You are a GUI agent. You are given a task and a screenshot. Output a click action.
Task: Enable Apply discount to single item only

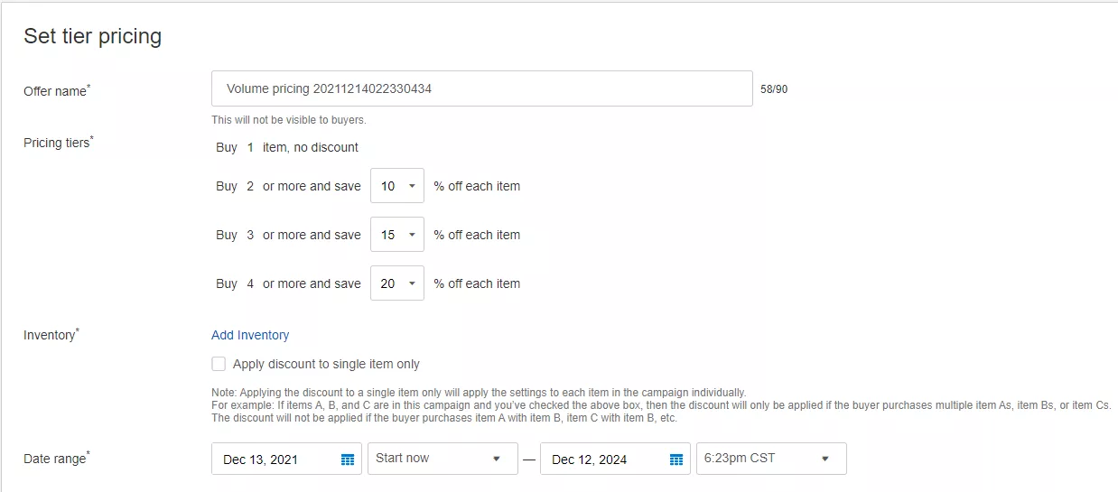pyautogui.click(x=219, y=365)
